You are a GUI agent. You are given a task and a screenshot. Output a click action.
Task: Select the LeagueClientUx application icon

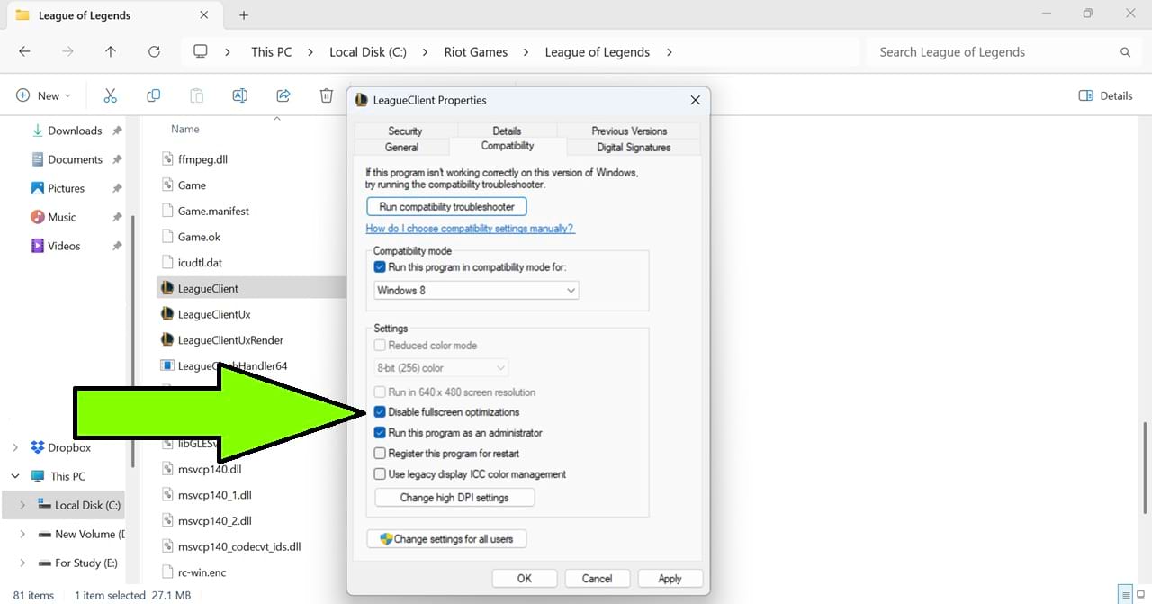167,314
